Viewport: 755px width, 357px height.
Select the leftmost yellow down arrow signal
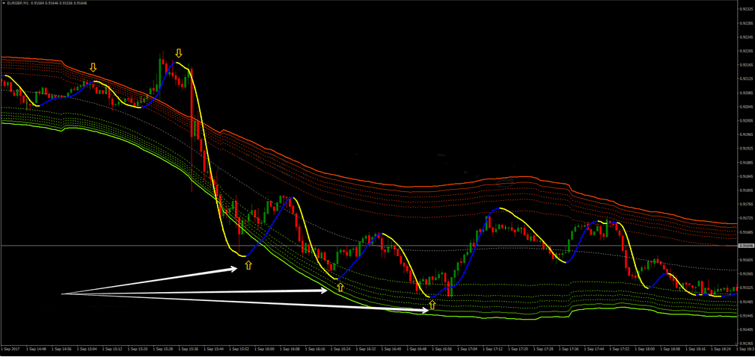tap(94, 68)
